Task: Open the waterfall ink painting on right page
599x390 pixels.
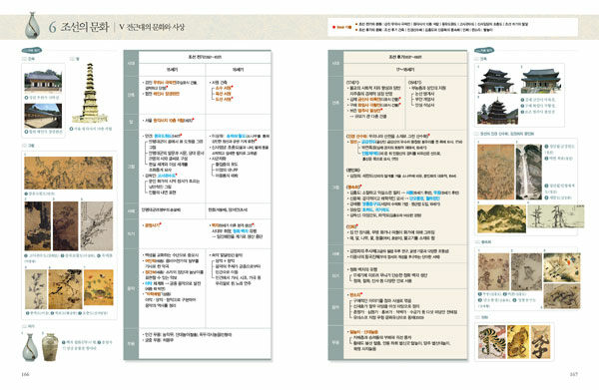Action: tap(529, 172)
